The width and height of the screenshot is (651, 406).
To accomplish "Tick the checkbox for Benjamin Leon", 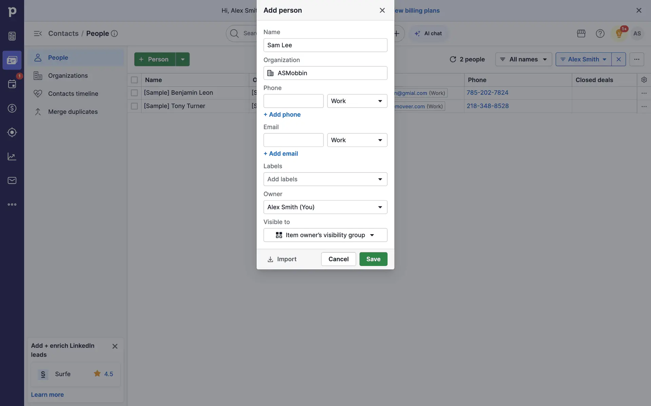I will 134,93.
